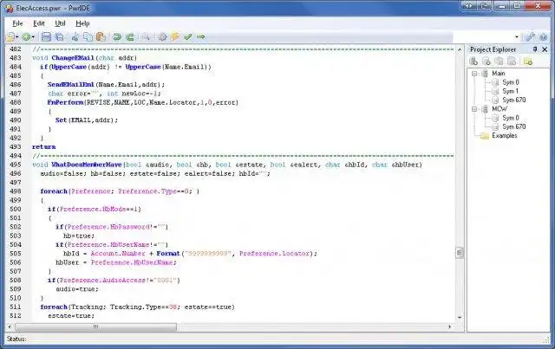Viewport: 555px width, 349px height.
Task: Click the greyed Find toolbar icon
Action: pos(146,36)
